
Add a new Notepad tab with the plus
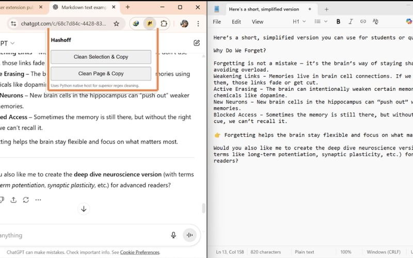[327, 9]
